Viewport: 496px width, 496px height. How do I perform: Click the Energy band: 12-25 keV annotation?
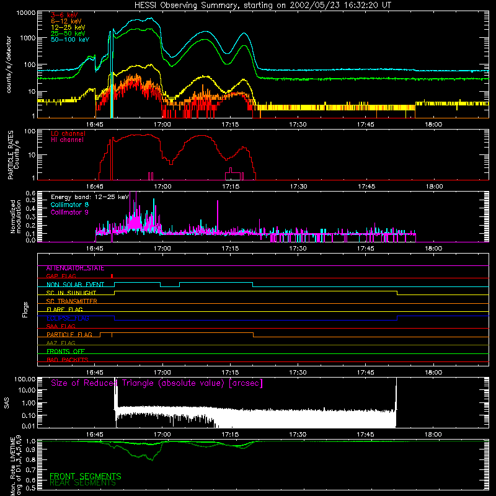coord(90,197)
